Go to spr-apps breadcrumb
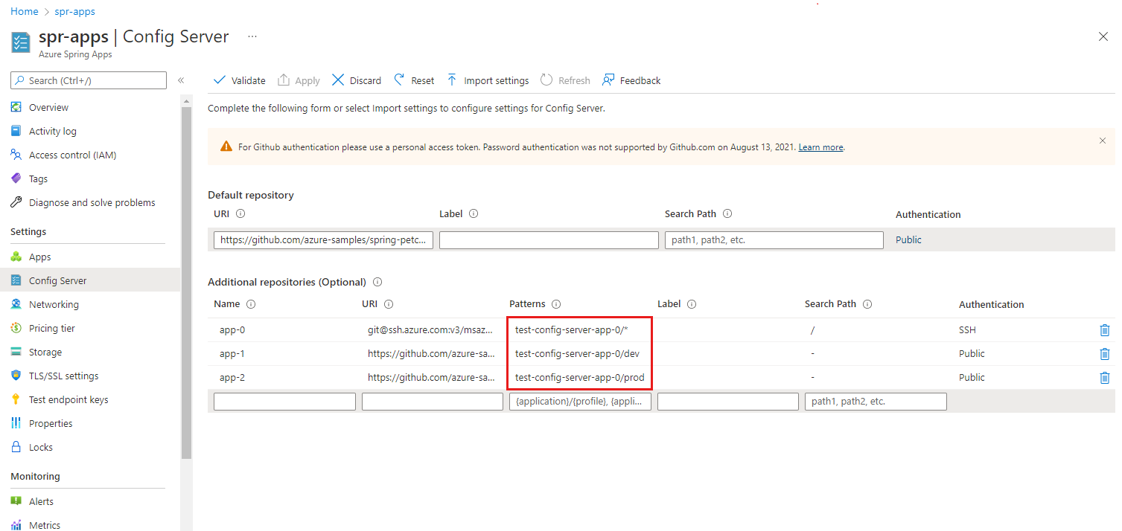The height and width of the screenshot is (531, 1122). point(74,11)
